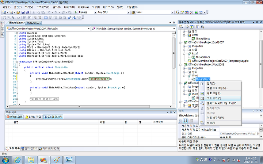The image size is (263, 164).
Task: Click Solution Explorer View Code icon
Action: pyautogui.click(x=198, y=27)
